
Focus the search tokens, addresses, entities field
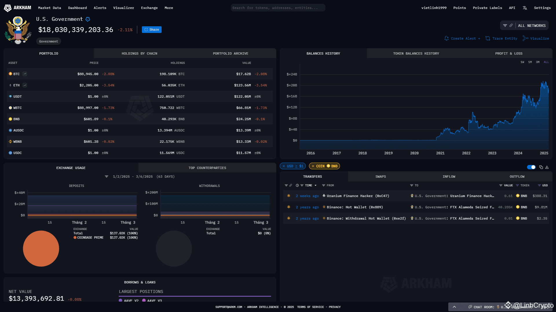coord(278,8)
